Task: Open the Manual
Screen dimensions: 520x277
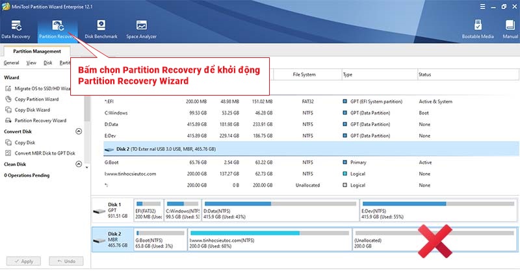Action: click(510, 29)
